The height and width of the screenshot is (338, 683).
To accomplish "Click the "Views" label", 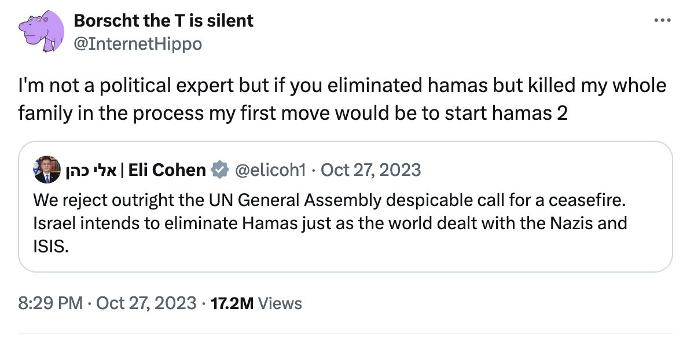I will click(280, 303).
